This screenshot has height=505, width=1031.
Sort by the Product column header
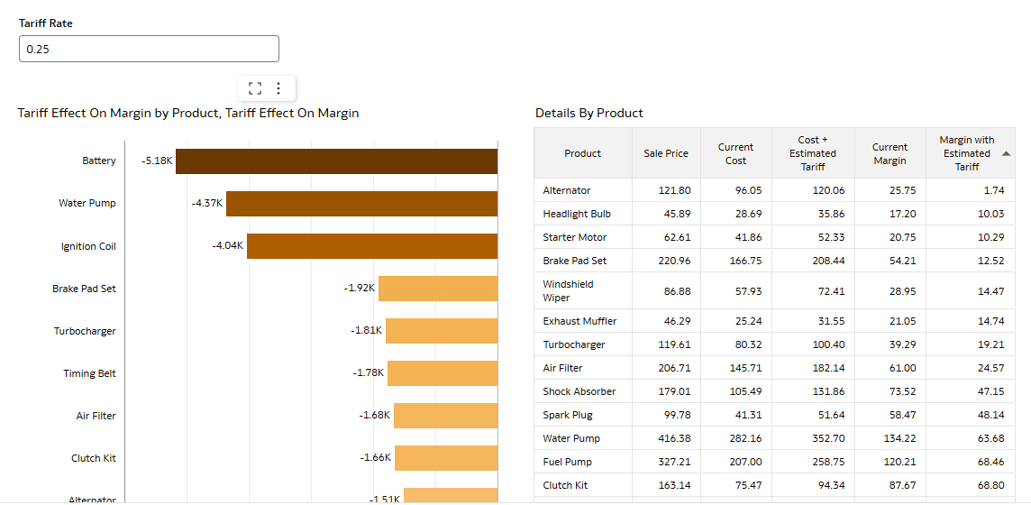click(582, 153)
